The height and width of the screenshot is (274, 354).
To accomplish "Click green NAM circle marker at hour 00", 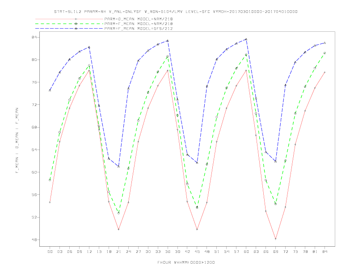I will (50, 180).
